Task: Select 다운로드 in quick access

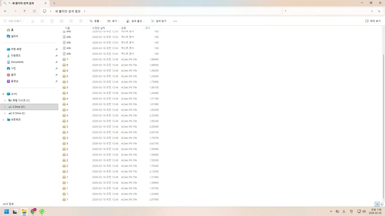Action: coord(15,55)
